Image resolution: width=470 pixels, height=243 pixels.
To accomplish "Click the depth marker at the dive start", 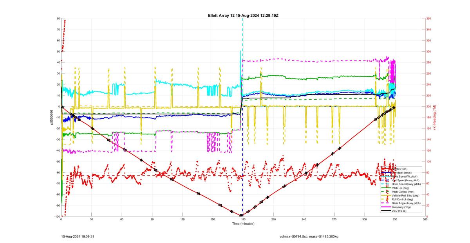I will [x=62, y=107].
